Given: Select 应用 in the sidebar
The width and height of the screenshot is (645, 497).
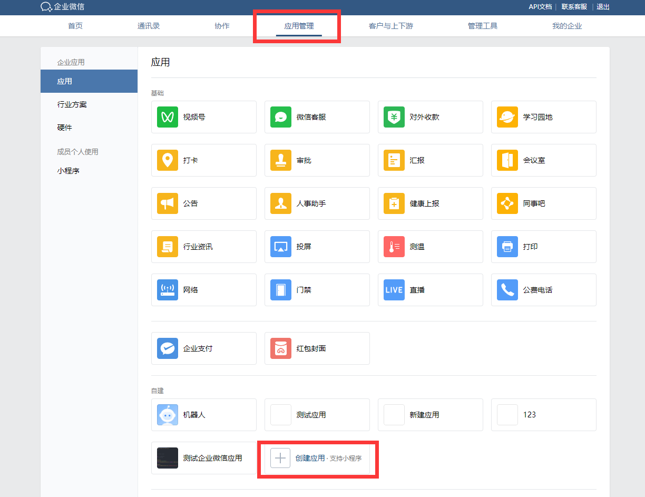Looking at the screenshot, I should pos(89,81).
